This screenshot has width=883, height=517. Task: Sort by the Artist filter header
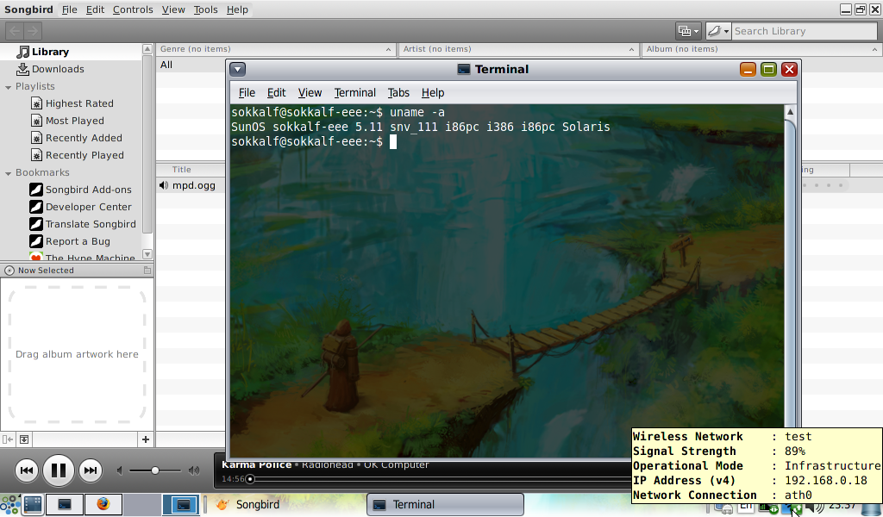point(519,49)
